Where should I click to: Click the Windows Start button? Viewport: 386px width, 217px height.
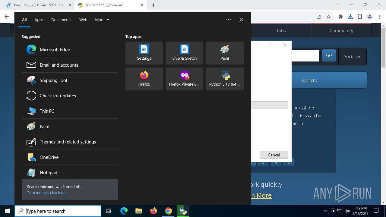pos(7,211)
